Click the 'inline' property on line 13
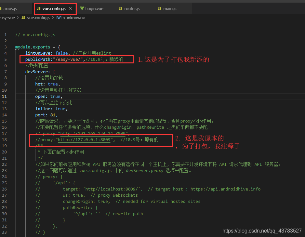Image resolution: width=305 pixels, height=237 pixels. (x=43, y=109)
